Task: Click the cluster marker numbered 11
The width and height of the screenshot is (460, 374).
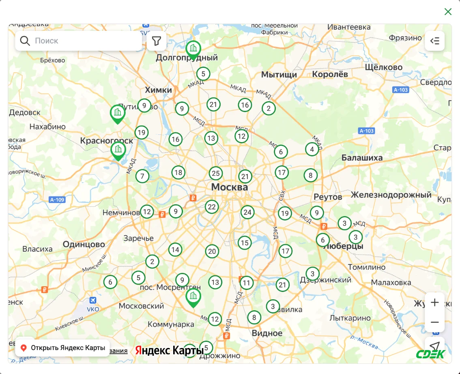Action: pyautogui.click(x=247, y=283)
